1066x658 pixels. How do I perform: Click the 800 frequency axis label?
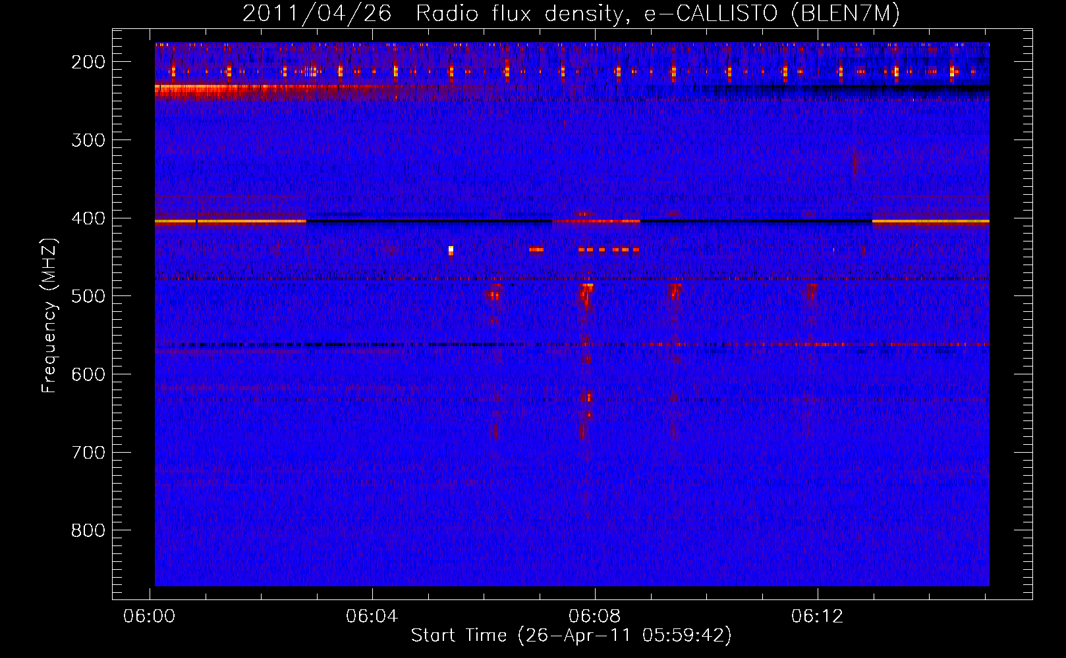[x=88, y=530]
